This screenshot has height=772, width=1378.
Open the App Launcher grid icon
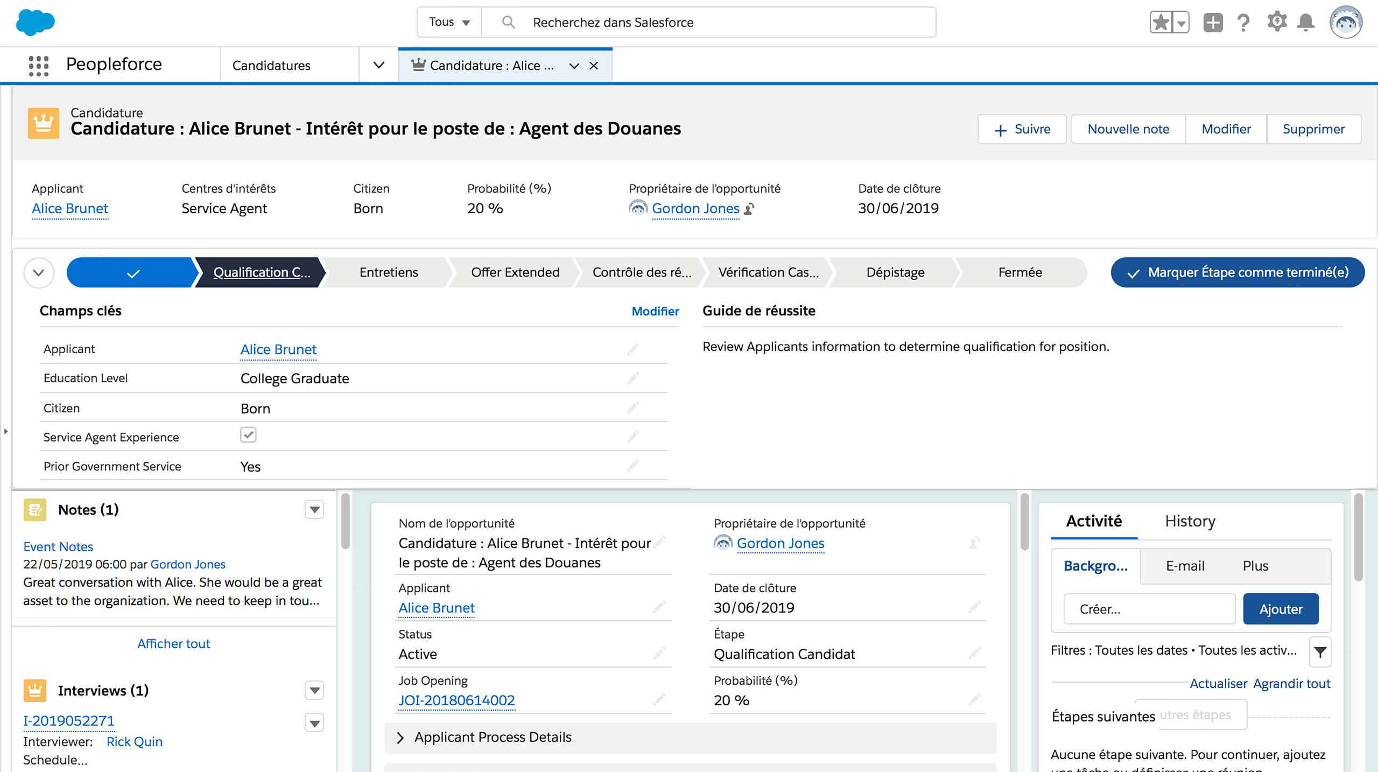pos(39,66)
